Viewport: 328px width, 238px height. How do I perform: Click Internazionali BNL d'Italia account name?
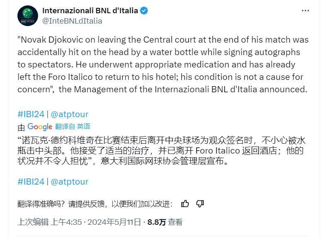90,10
